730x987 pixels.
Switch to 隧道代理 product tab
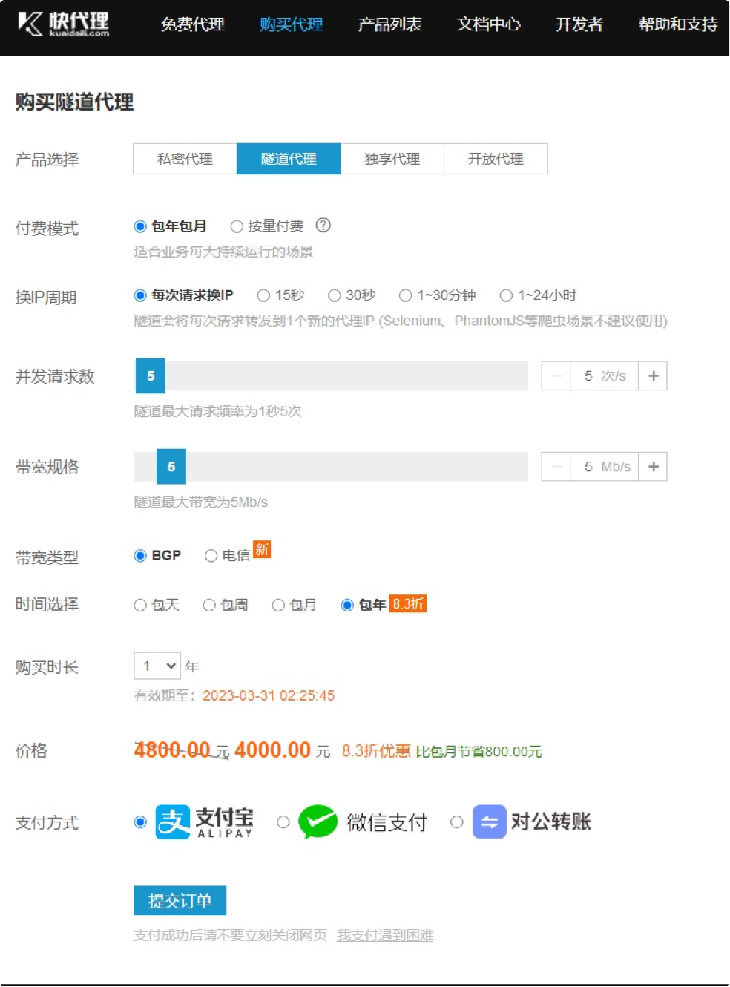289,159
